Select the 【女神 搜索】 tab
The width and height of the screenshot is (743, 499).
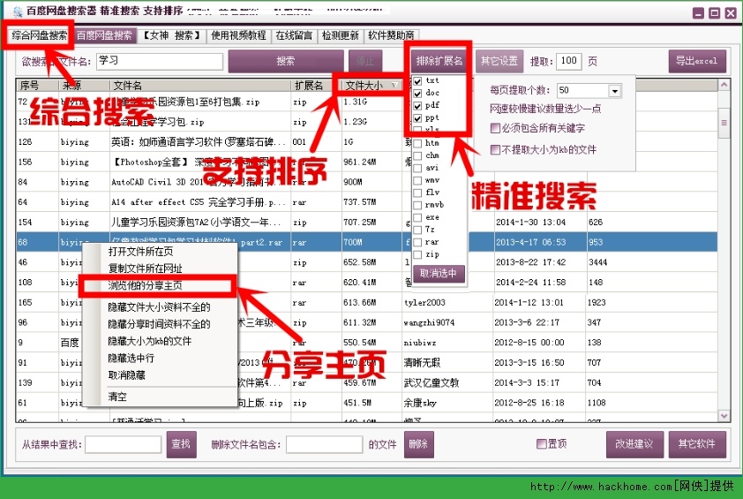click(x=171, y=35)
